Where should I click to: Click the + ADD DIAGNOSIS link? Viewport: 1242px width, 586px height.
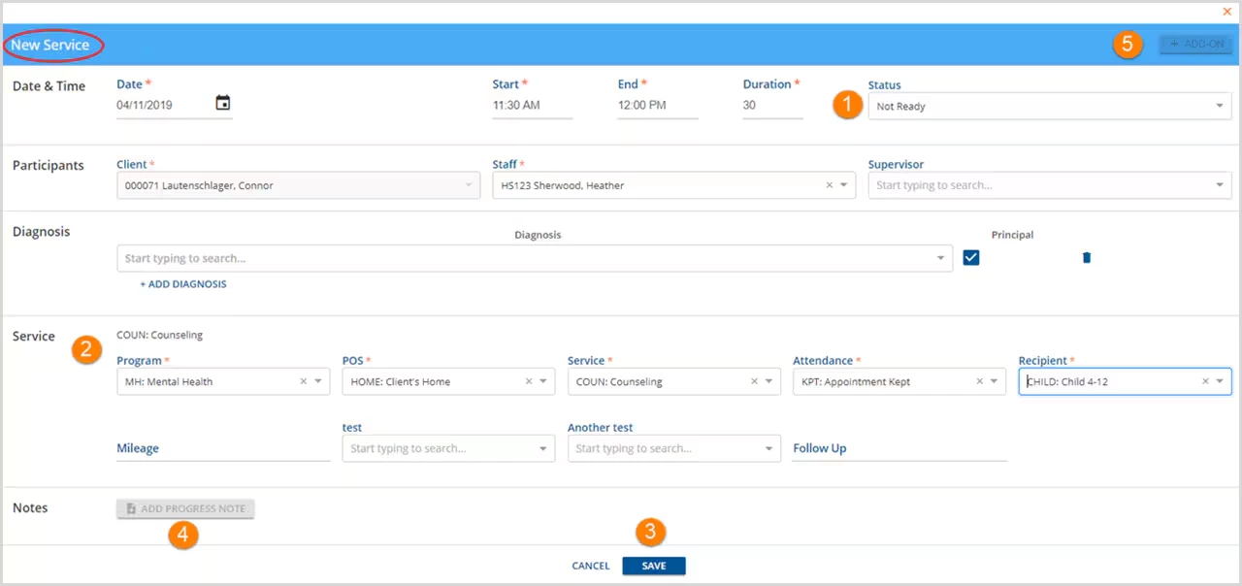point(183,284)
